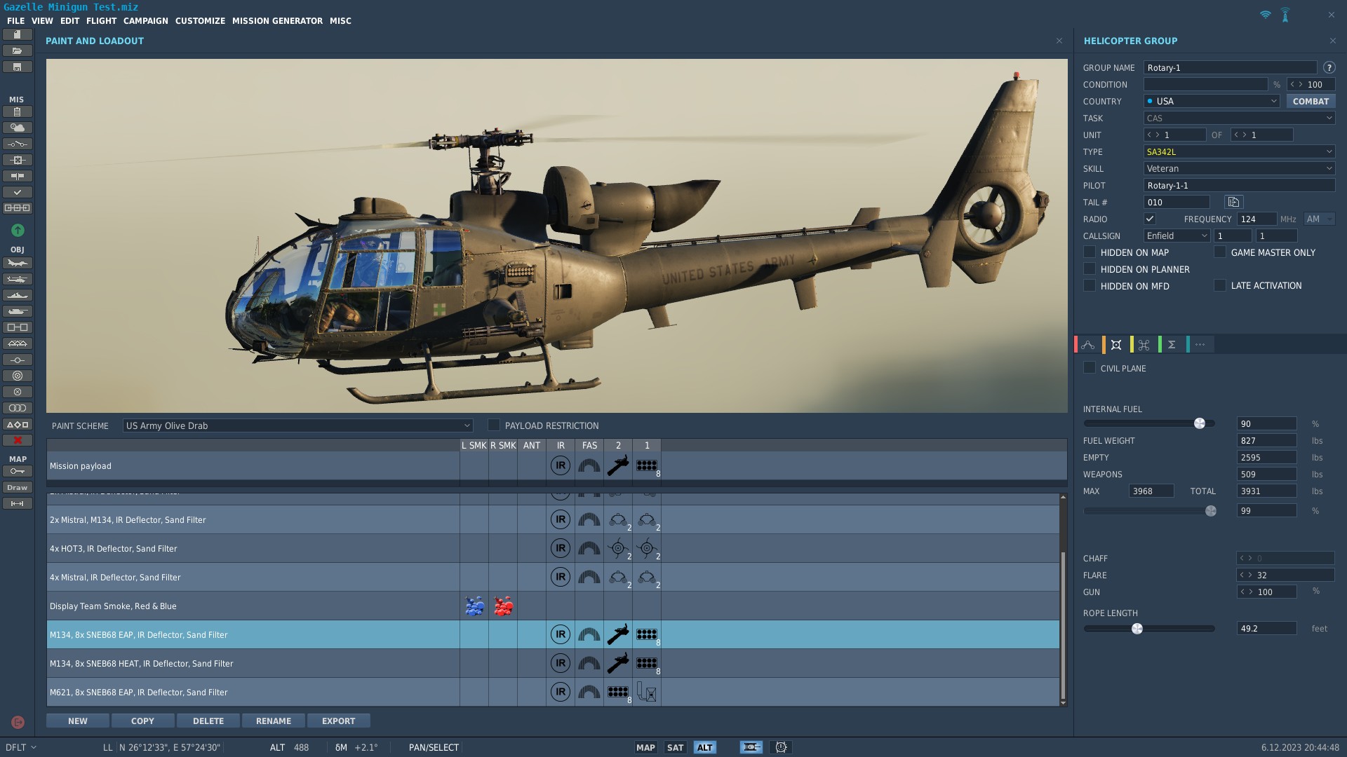
Task: Click the green fly mission arrow icon
Action: point(18,230)
